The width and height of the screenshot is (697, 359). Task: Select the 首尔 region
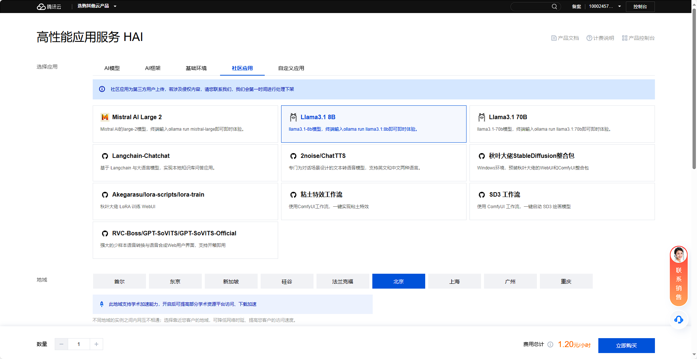pos(120,281)
